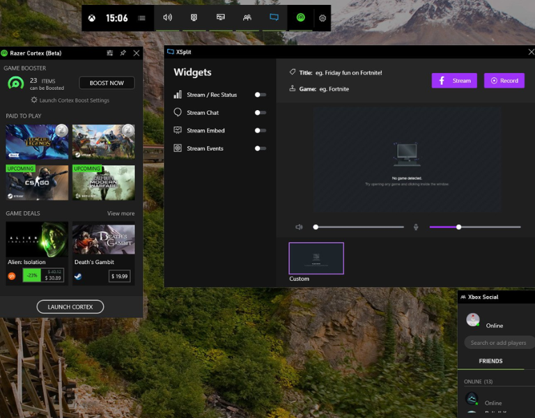Click the BOOST NOW button
535x418 pixels.
107,83
